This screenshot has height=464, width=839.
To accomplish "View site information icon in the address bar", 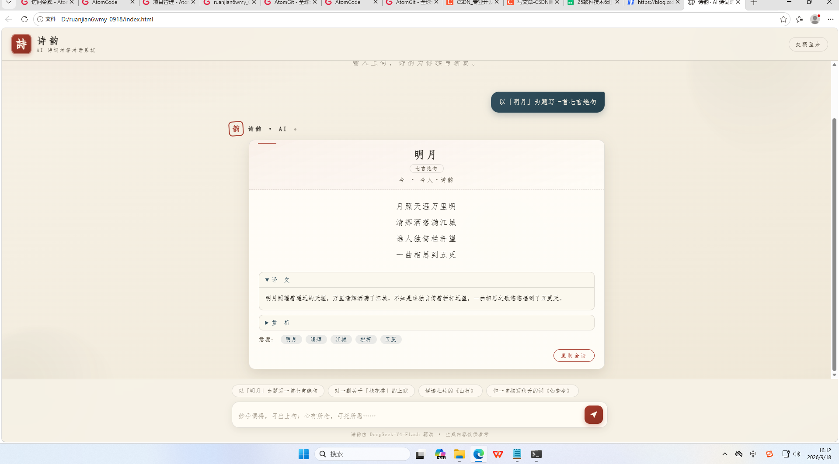I will tap(40, 19).
